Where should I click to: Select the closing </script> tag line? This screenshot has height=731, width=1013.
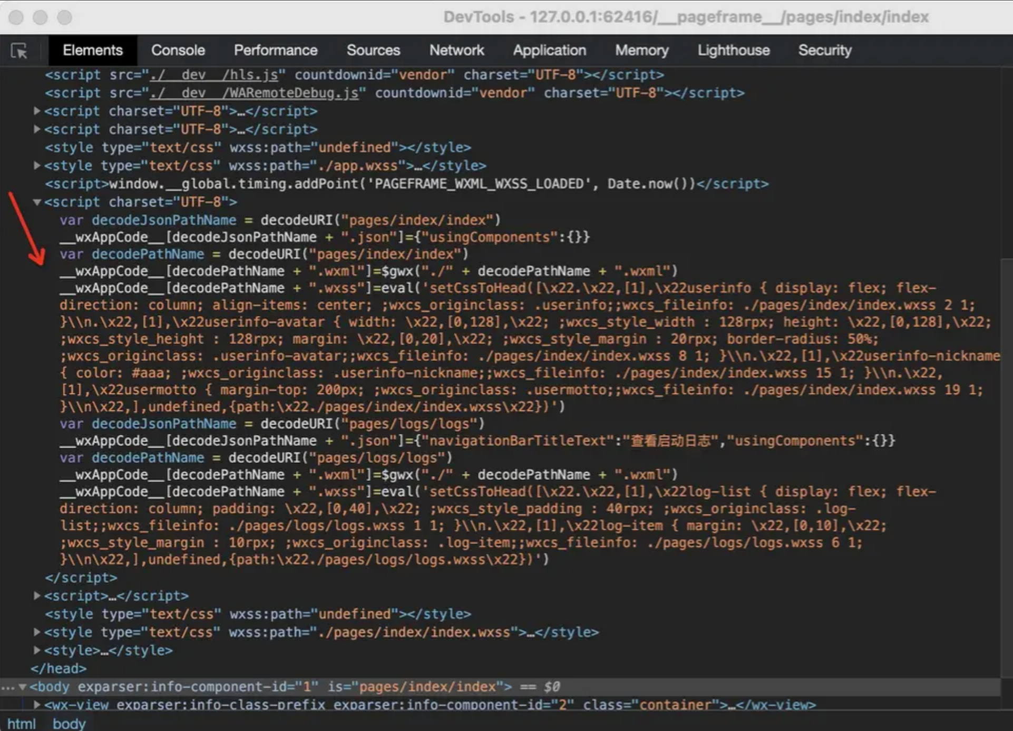81,578
